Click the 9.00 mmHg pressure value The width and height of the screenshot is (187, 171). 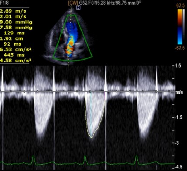[16, 22]
